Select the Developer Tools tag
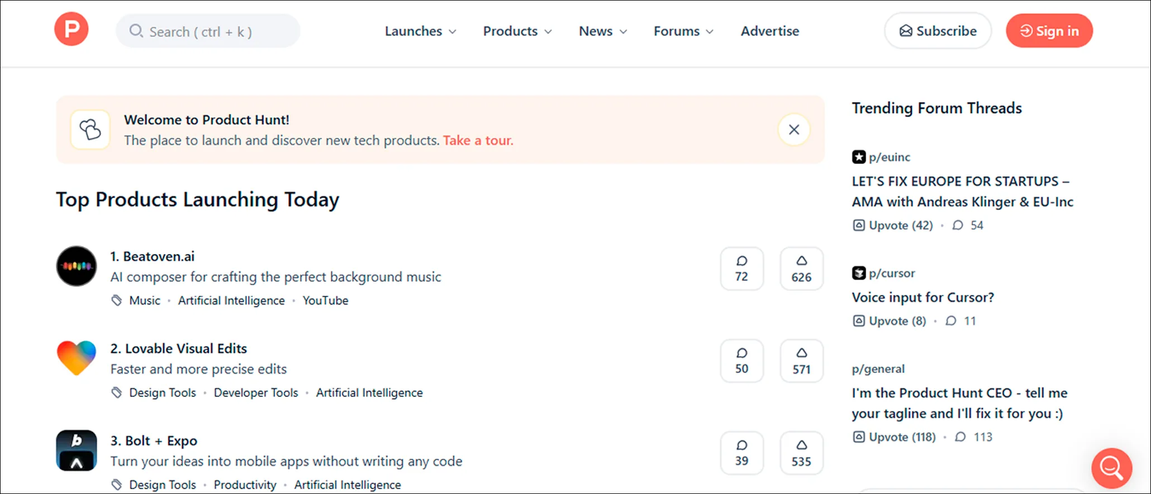This screenshot has width=1151, height=494. [256, 392]
